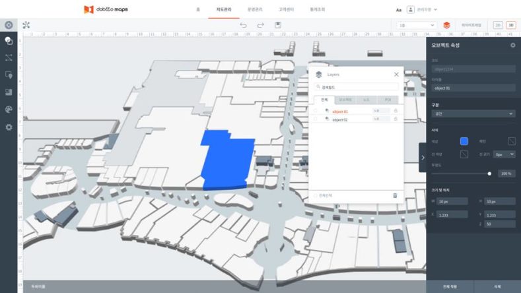Click the Layers panel search field

pos(357,86)
